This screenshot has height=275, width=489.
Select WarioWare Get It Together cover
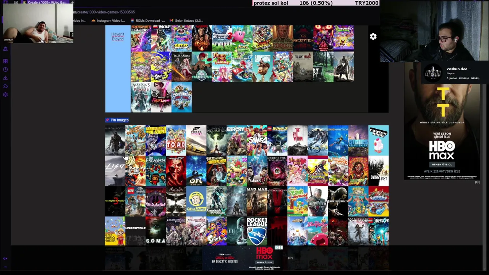click(x=181, y=38)
